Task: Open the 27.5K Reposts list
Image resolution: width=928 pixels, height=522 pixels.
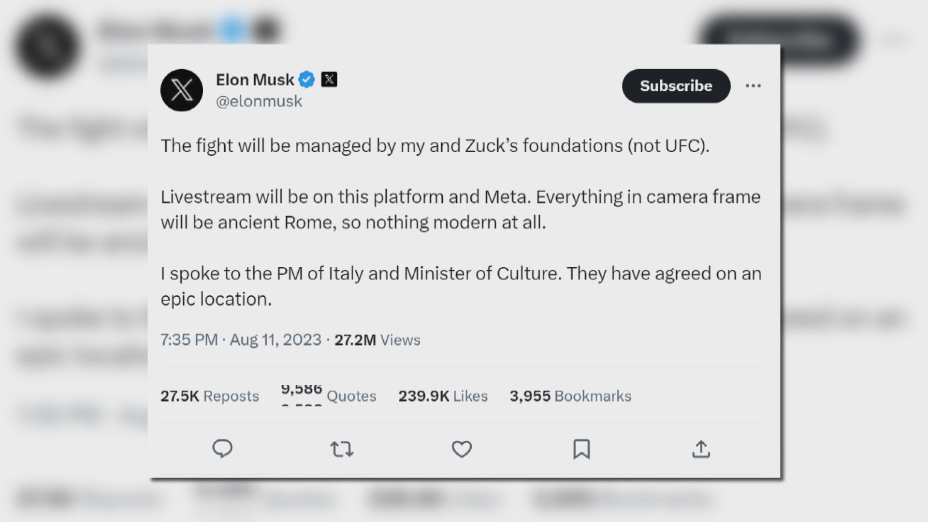Action: [210, 396]
